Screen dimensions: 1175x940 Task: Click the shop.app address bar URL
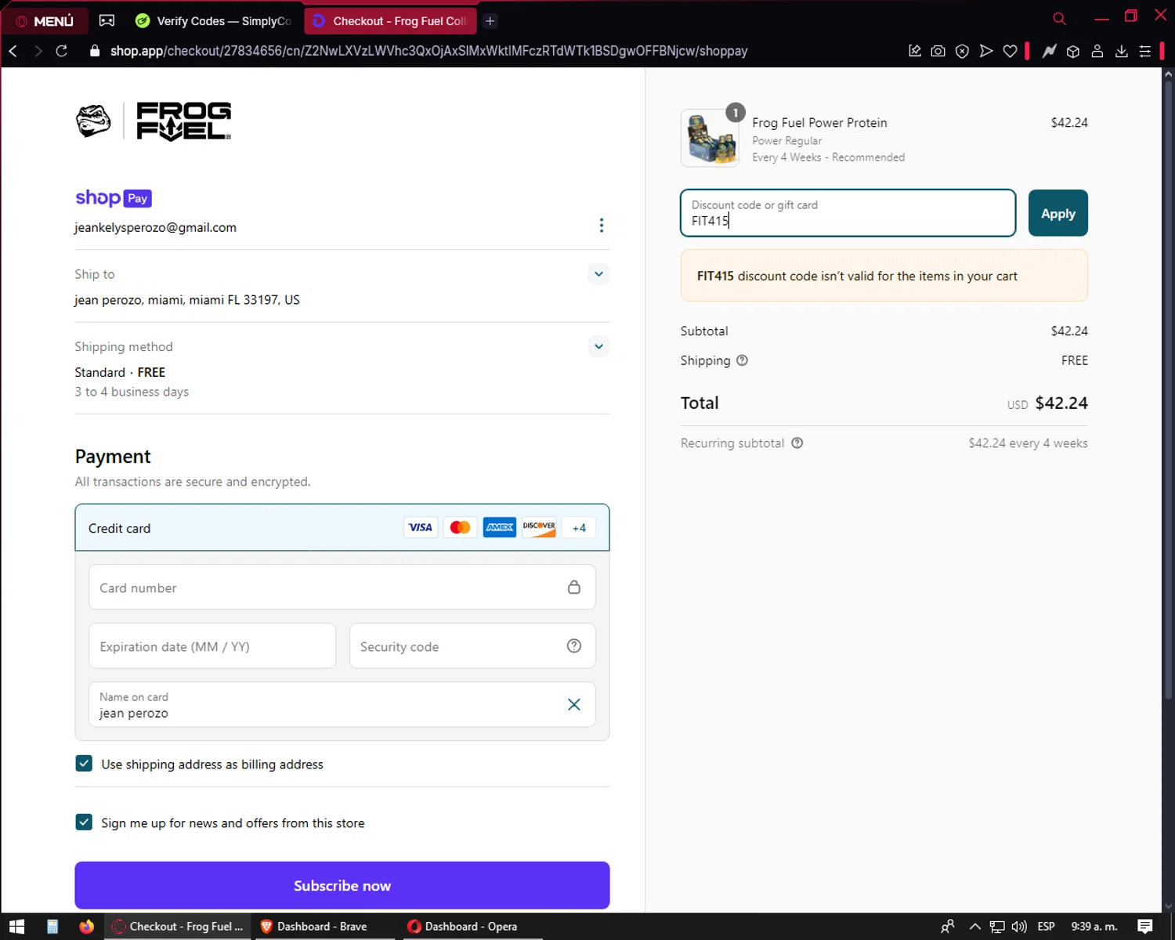(428, 51)
